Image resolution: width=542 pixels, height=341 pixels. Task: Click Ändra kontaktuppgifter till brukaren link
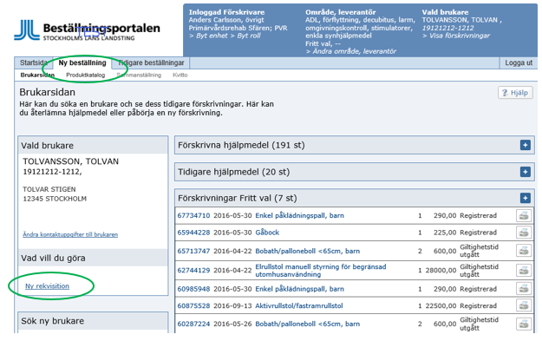pos(70,234)
